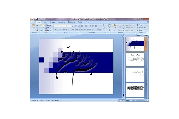Viewport: 179px width, 119px height.
Task: Switch to the Outline pane tab
Action: (139, 35)
